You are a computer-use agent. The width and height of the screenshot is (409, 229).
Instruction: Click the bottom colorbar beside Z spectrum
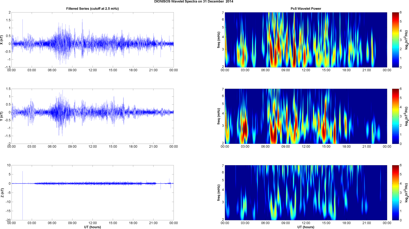pos(395,193)
